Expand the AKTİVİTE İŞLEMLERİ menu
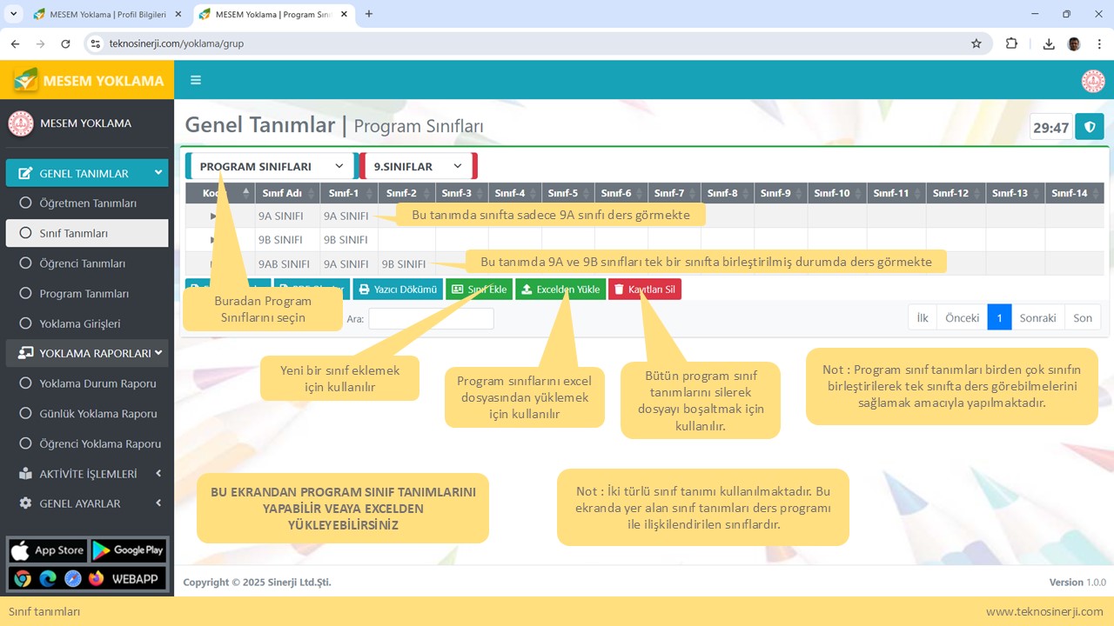 87,474
